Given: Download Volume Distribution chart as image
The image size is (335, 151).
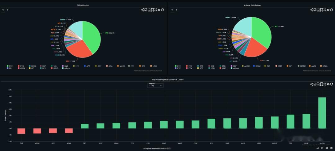Looking at the screenshot, I should [315, 10].
